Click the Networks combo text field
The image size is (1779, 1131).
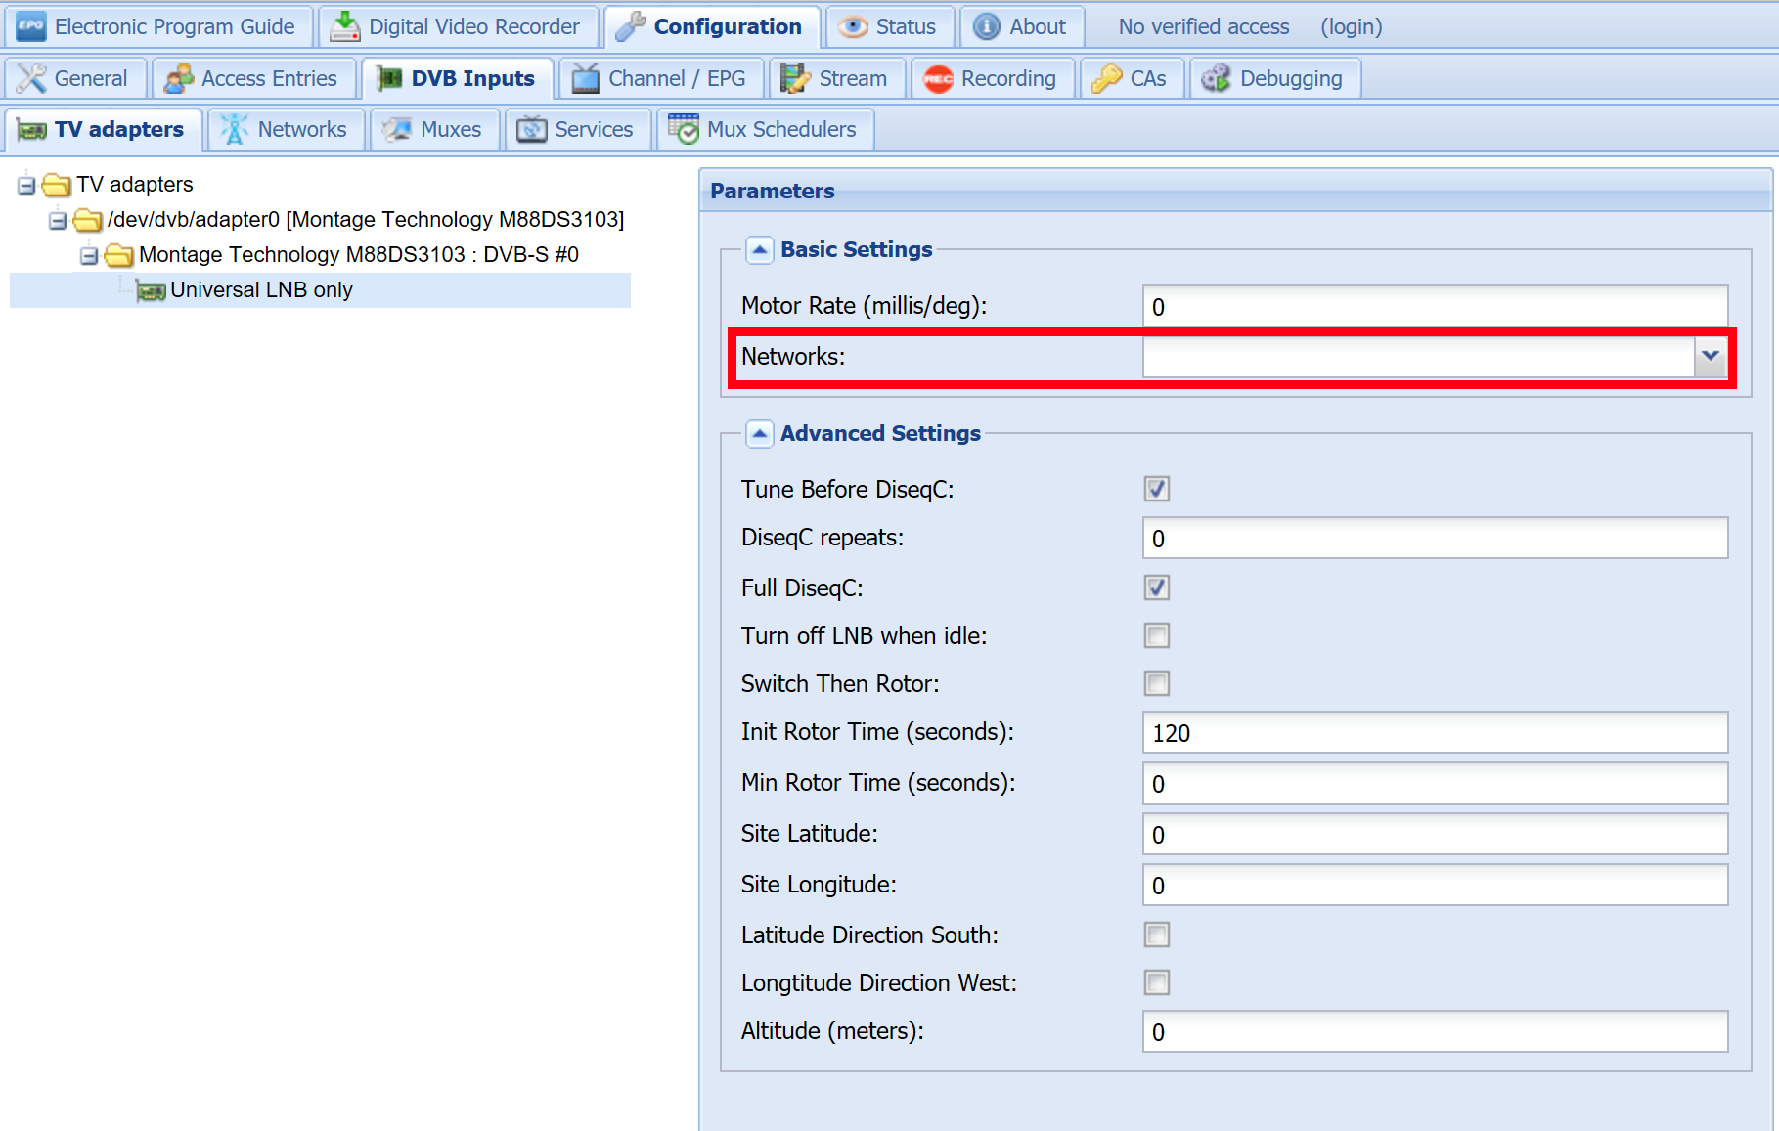coord(1418,357)
